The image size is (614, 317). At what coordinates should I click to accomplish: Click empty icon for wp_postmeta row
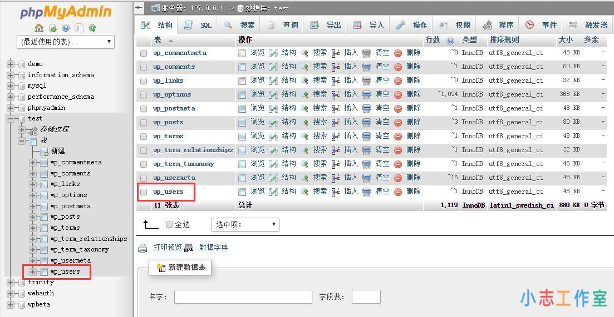click(x=366, y=108)
